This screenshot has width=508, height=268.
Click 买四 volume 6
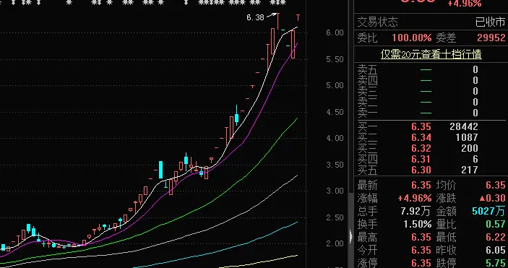475,159
